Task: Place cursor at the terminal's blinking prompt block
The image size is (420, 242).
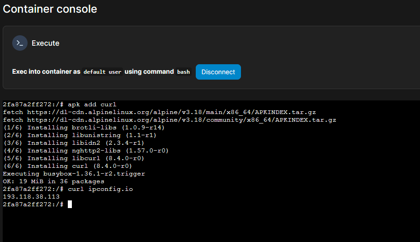Action: pyautogui.click(x=70, y=204)
